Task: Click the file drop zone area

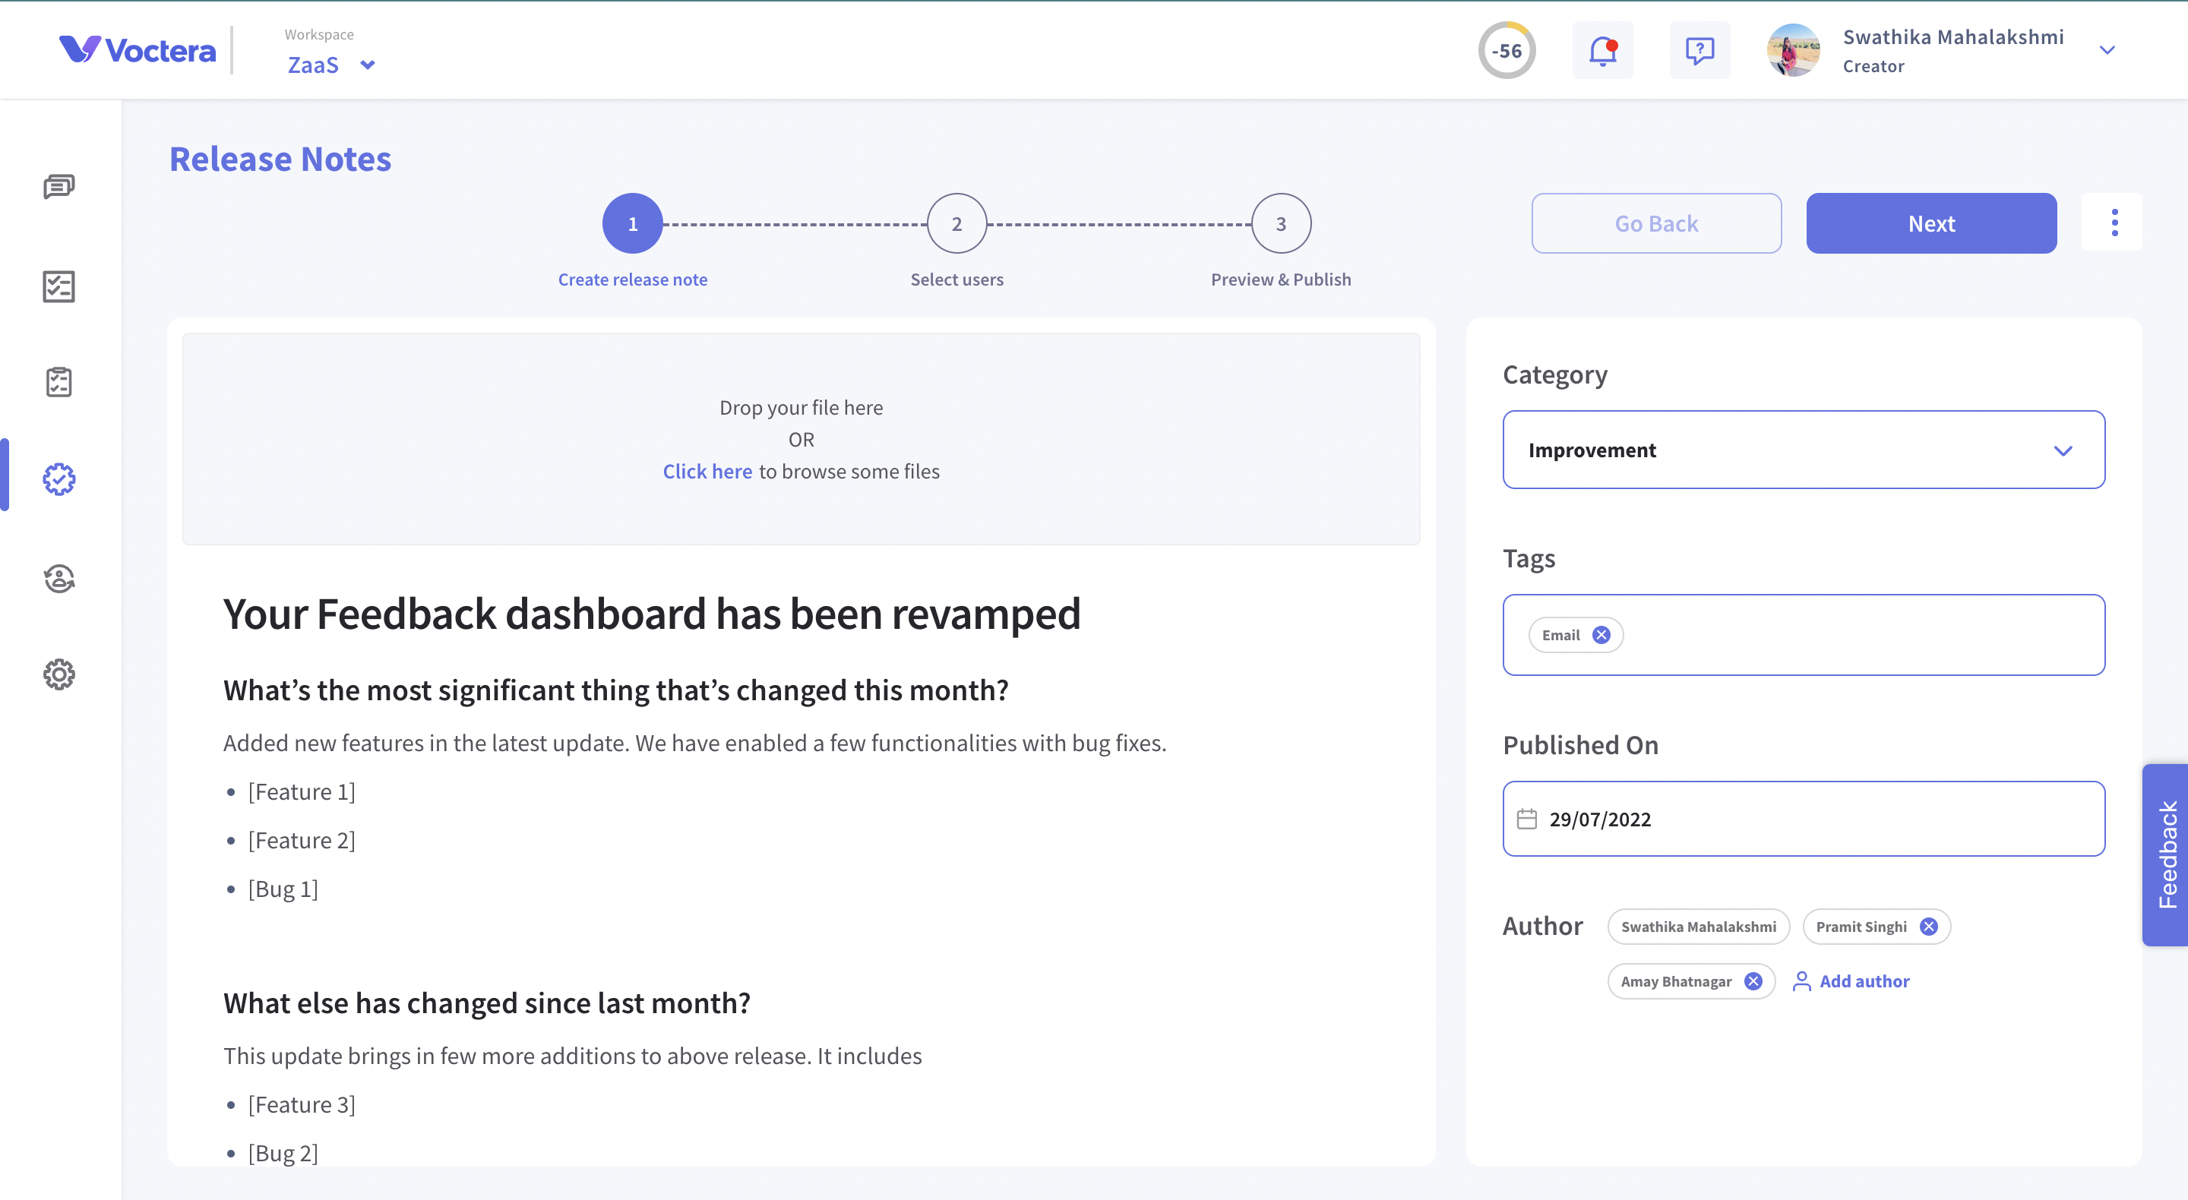Action: coord(801,439)
